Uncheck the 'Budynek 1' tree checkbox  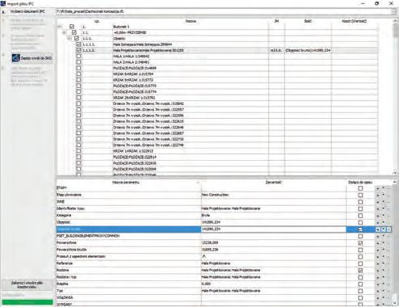point(72,27)
